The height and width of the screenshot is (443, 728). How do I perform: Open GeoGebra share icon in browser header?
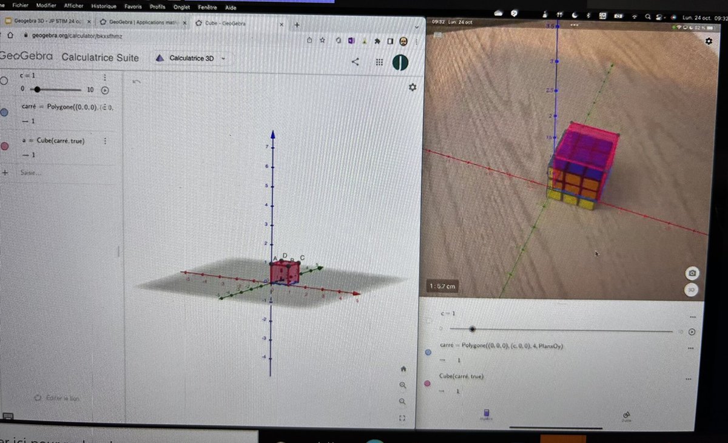[356, 61]
